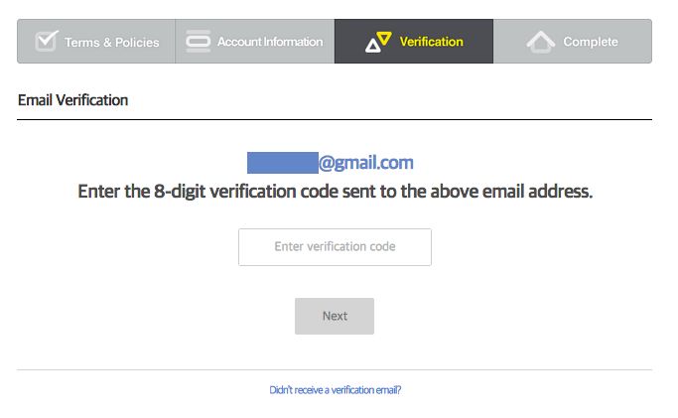678x418 pixels.
Task: Click the @gmail.com email address text
Action: point(366,163)
